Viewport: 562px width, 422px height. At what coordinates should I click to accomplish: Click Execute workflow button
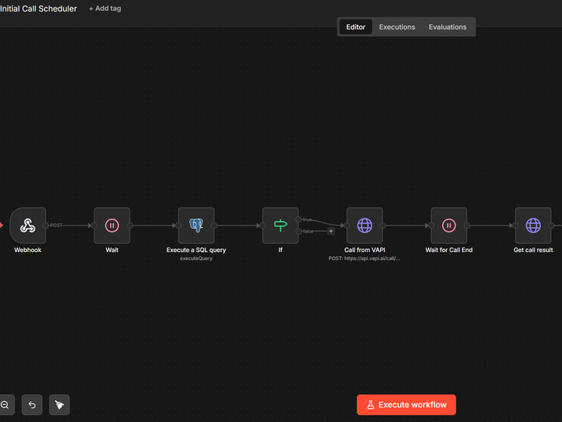[406, 405]
